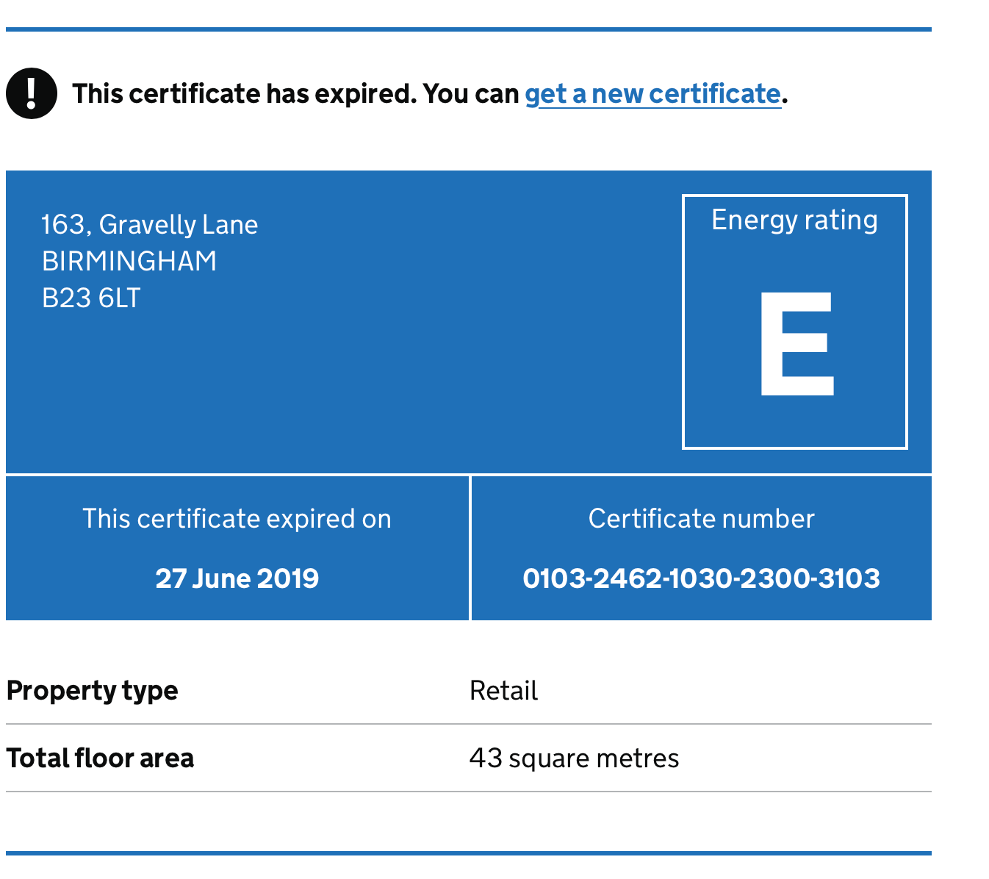Viewport: 989px width, 879px height.
Task: Click the B23 6LT postcode
Action: click(x=91, y=298)
